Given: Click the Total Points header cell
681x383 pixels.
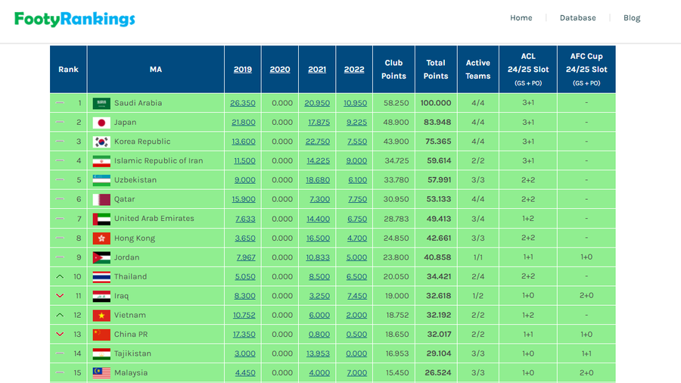Looking at the screenshot, I should click(x=436, y=70).
